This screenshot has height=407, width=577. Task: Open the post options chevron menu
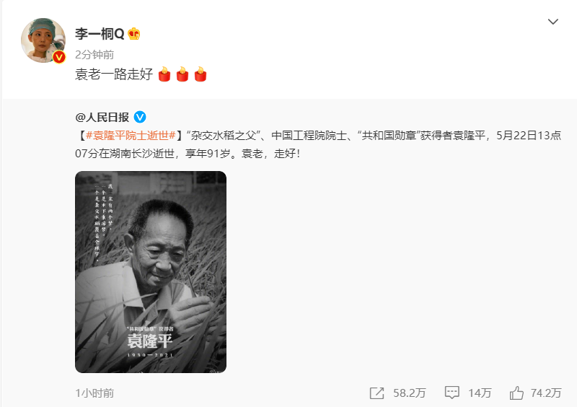(x=552, y=22)
